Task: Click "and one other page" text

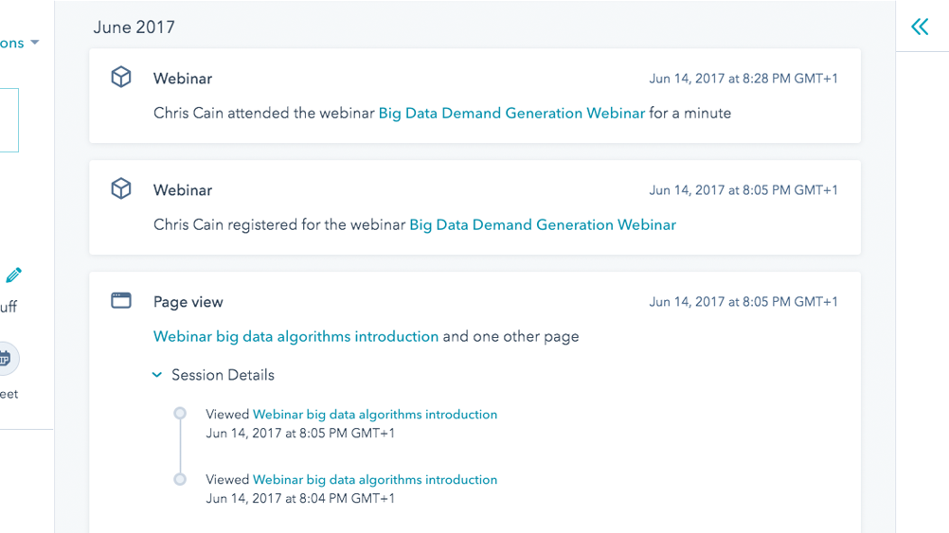Action: 510,336
